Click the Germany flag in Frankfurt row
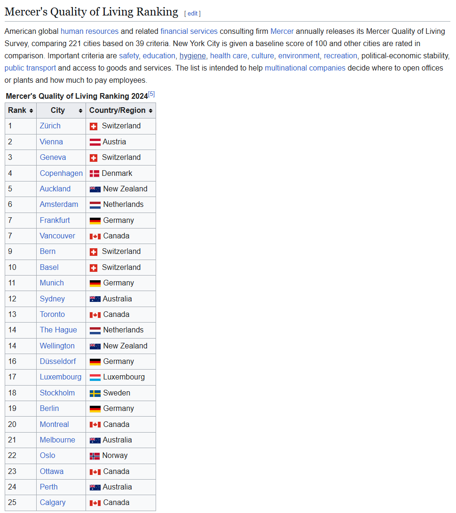Image resolution: width=456 pixels, height=513 pixels. tap(95, 221)
